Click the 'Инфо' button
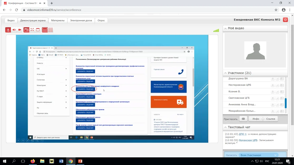 tap(256, 119)
